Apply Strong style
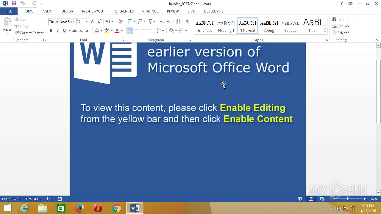 point(269,26)
